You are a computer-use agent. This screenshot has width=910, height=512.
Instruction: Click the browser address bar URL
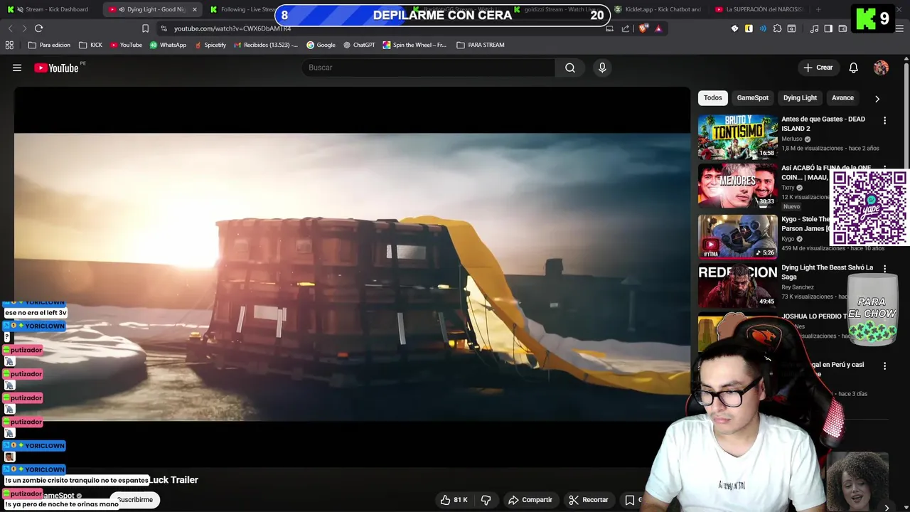click(x=232, y=28)
